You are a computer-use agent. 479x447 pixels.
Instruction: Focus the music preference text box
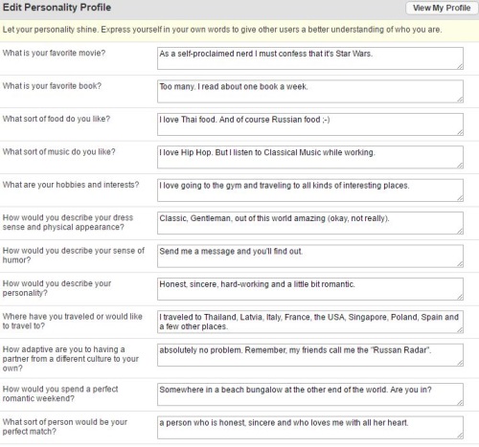click(310, 157)
